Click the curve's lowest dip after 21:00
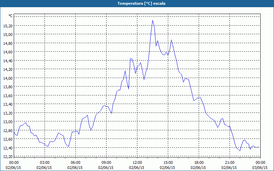 (240, 151)
